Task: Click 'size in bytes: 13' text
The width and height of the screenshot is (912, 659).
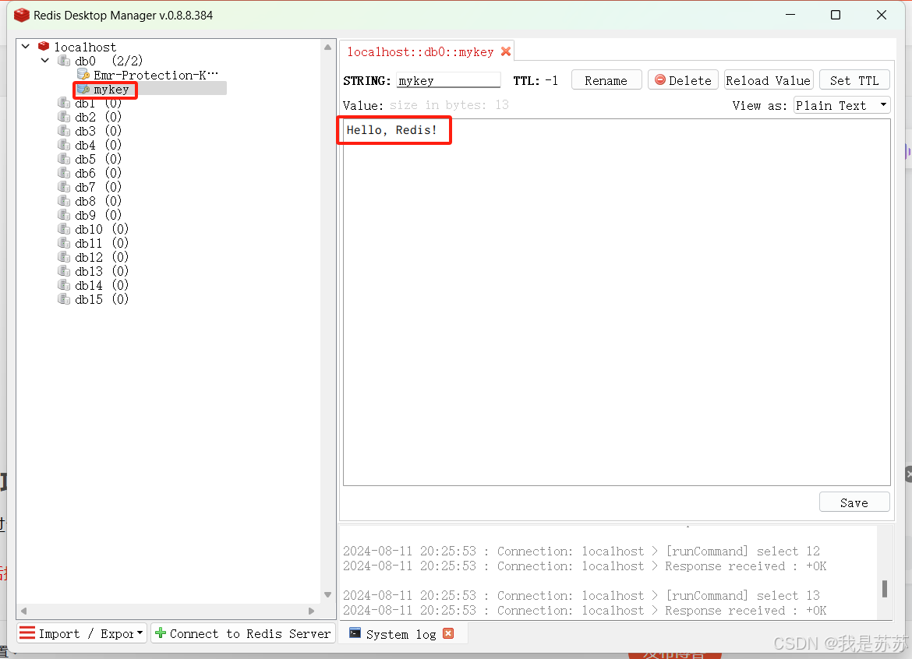Action: coord(449,104)
